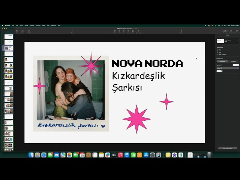Open the Media insert menu
Image resolution: width=240 pixels, height=180 pixels.
coord(133,31)
